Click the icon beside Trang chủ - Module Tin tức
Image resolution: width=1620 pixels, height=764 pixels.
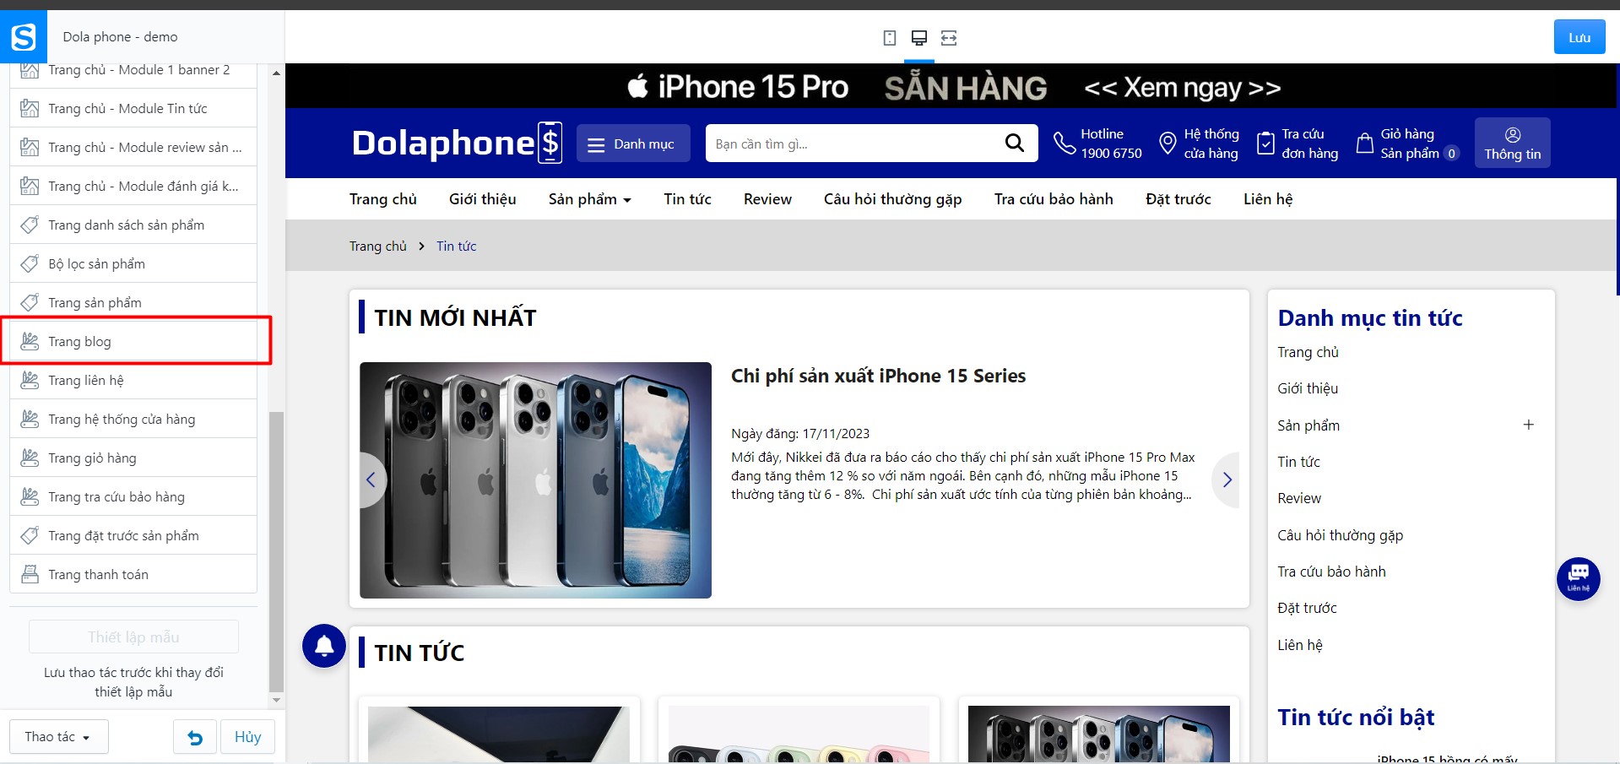(x=30, y=108)
